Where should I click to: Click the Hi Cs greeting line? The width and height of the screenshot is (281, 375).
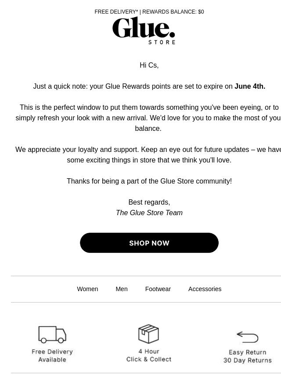tap(149, 65)
